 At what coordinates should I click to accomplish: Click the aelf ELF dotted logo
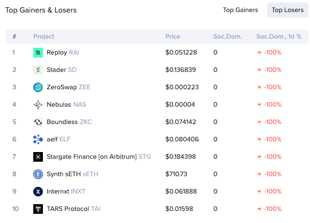click(x=38, y=139)
